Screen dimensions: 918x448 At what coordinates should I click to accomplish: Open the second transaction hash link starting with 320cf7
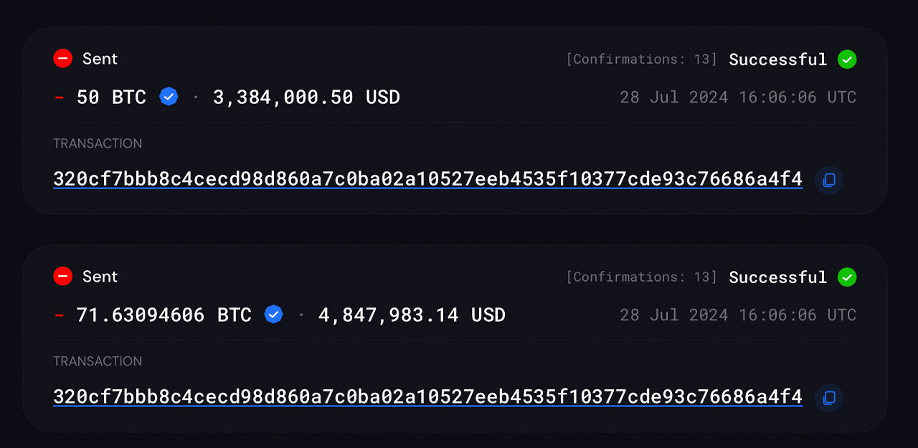click(x=427, y=396)
